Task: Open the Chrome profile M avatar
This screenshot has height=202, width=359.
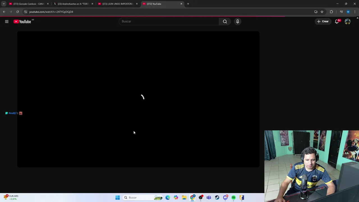Action: [348, 12]
